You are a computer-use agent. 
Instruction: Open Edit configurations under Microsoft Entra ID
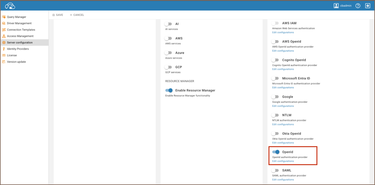(x=283, y=88)
